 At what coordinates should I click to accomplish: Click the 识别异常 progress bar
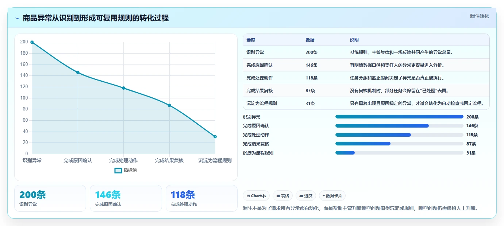coord(399,117)
